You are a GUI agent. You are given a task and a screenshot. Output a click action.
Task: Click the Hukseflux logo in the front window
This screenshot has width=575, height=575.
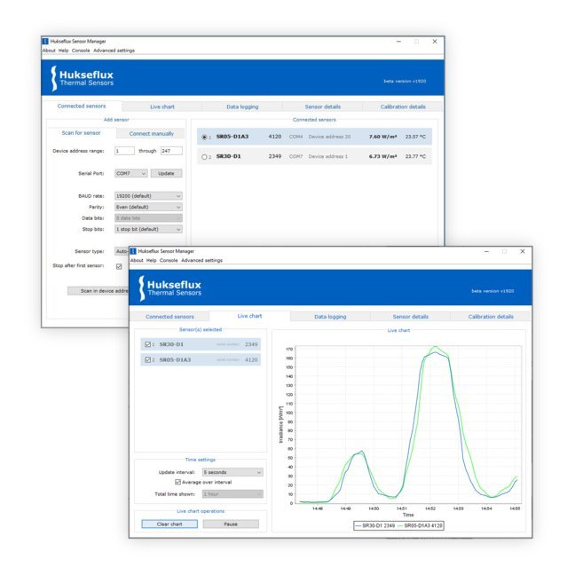click(x=169, y=287)
